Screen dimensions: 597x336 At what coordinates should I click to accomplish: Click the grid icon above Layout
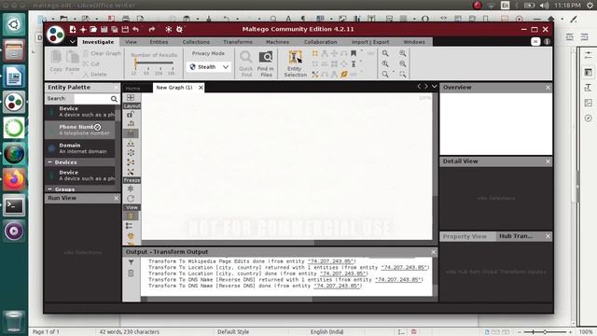[x=131, y=97]
